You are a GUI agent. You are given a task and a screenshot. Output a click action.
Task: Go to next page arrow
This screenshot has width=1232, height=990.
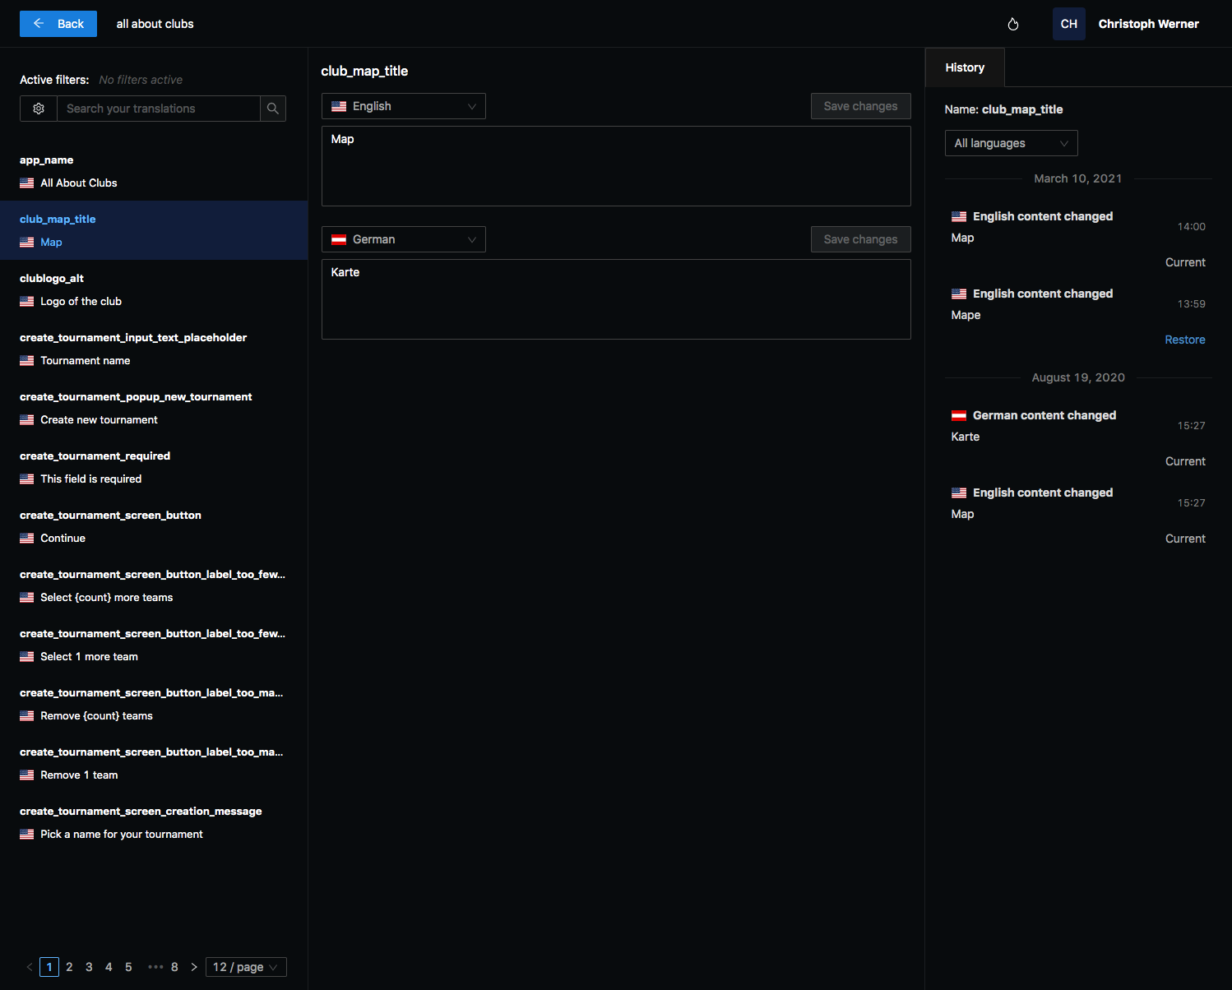tap(194, 967)
